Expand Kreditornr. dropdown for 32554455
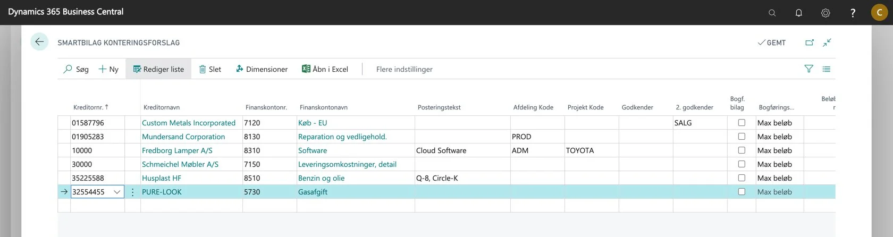Viewport: 893px width, 237px height. (117, 192)
